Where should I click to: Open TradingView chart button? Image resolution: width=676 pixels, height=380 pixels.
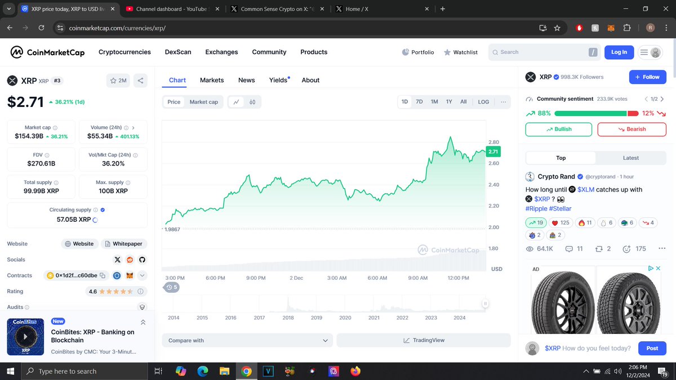(424, 341)
